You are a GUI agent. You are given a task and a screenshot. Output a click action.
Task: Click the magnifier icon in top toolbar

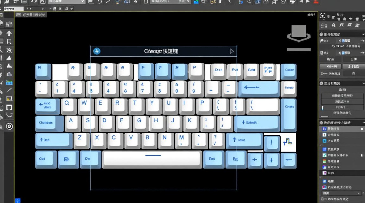coord(249,2)
